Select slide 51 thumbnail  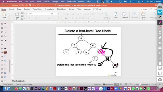point(5,48)
